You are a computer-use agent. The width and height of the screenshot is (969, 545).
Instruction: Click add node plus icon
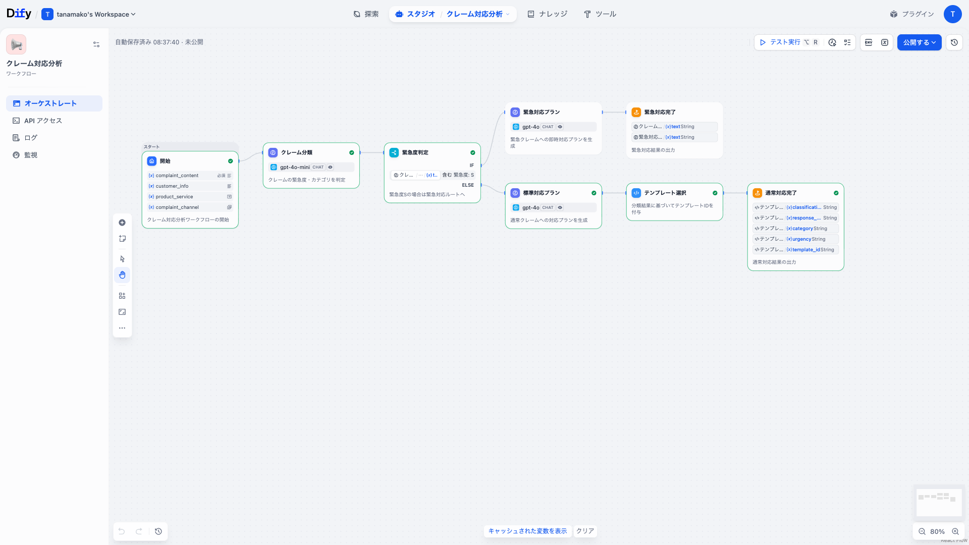coord(122,223)
